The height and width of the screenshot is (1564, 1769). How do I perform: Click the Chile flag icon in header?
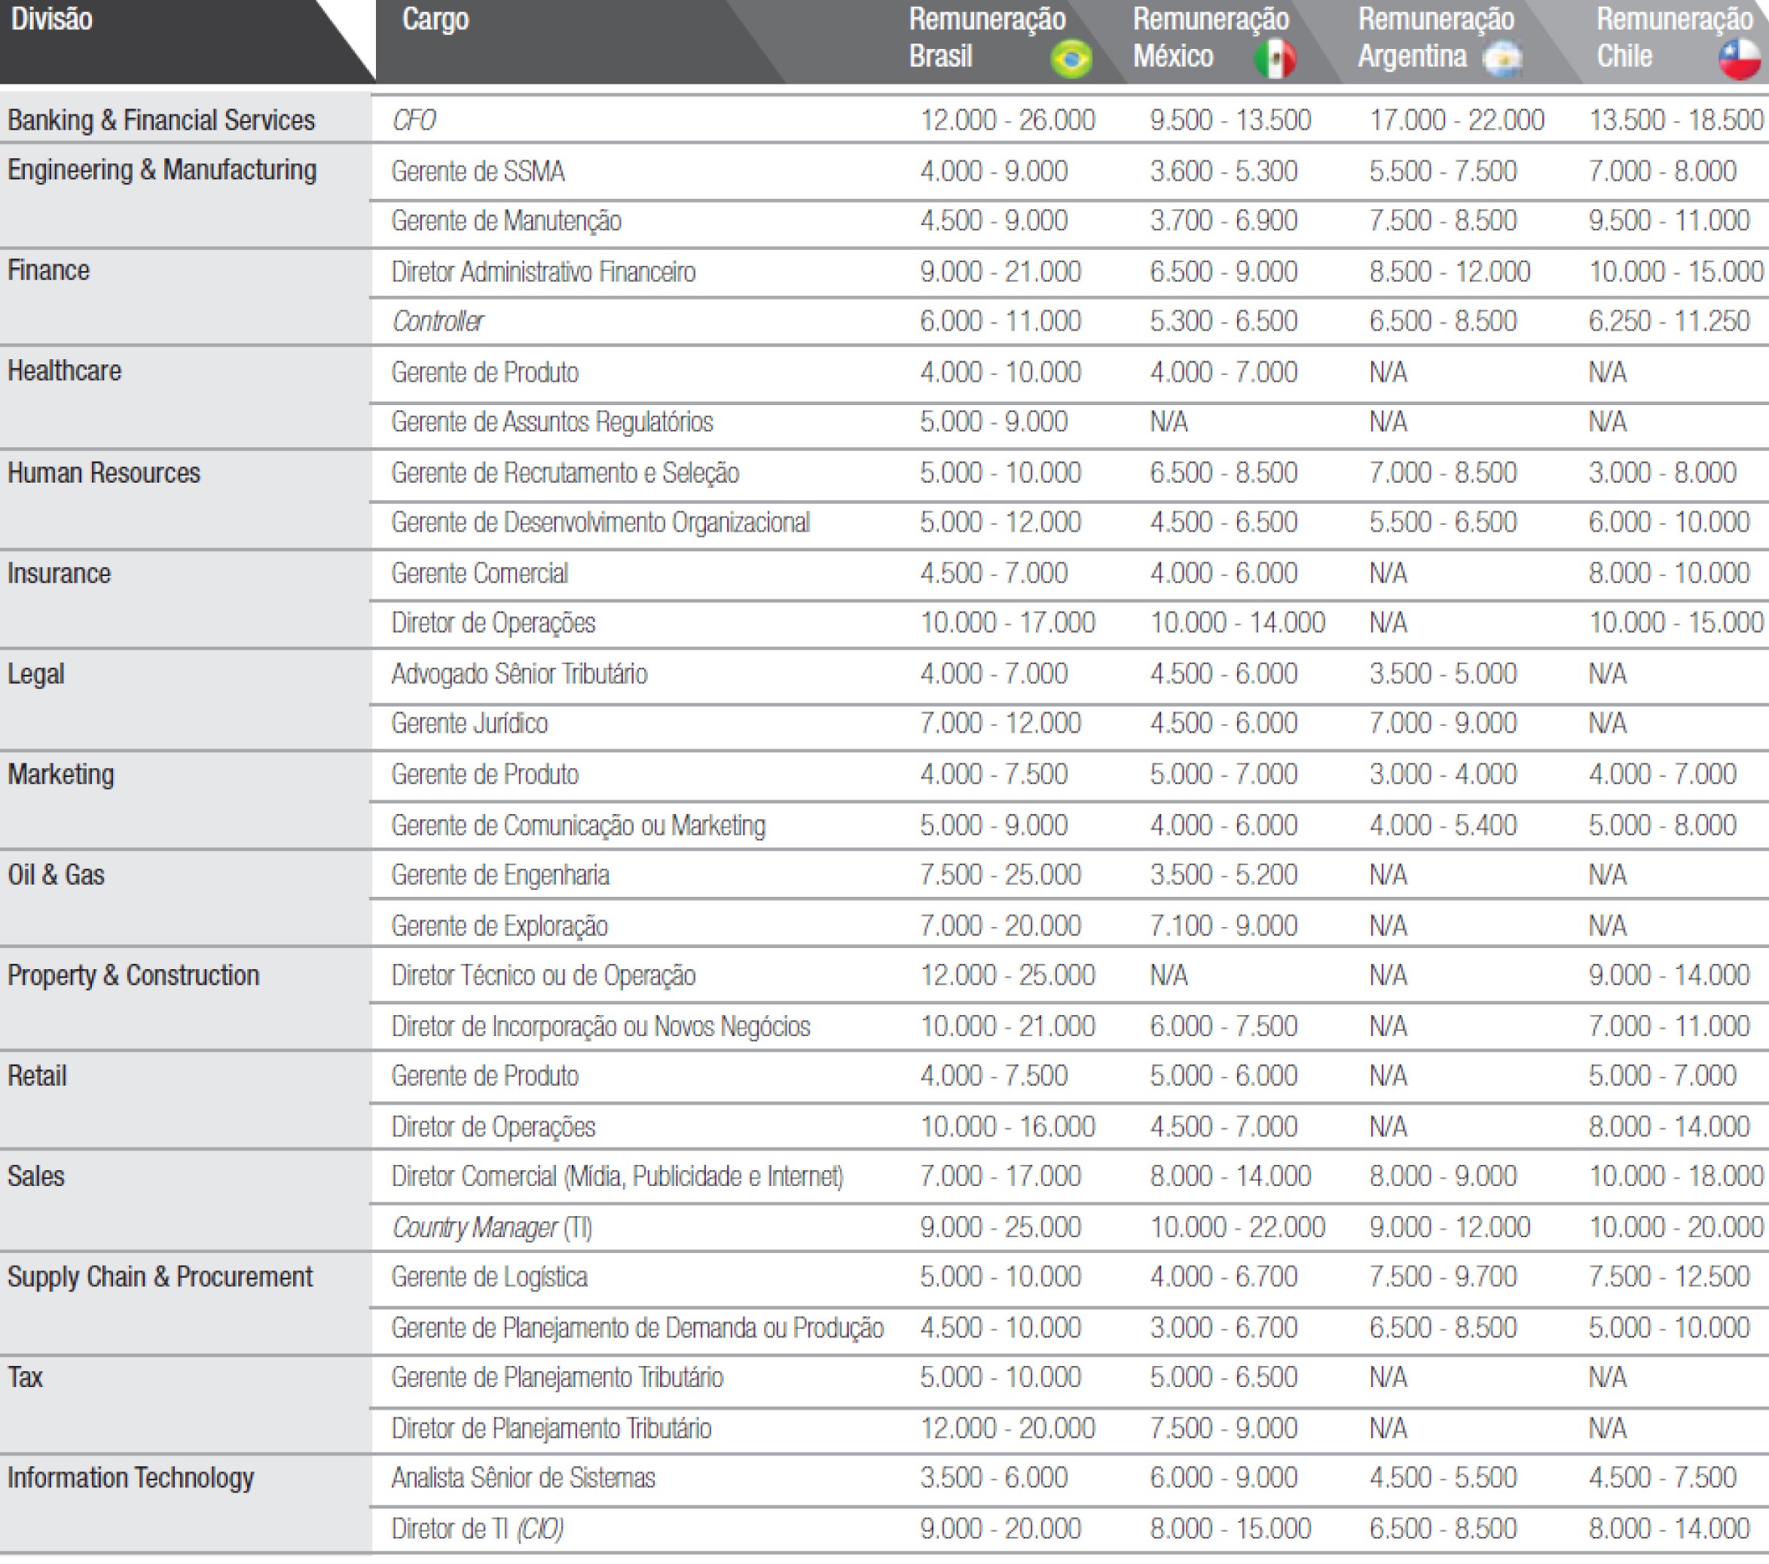click(x=1740, y=59)
